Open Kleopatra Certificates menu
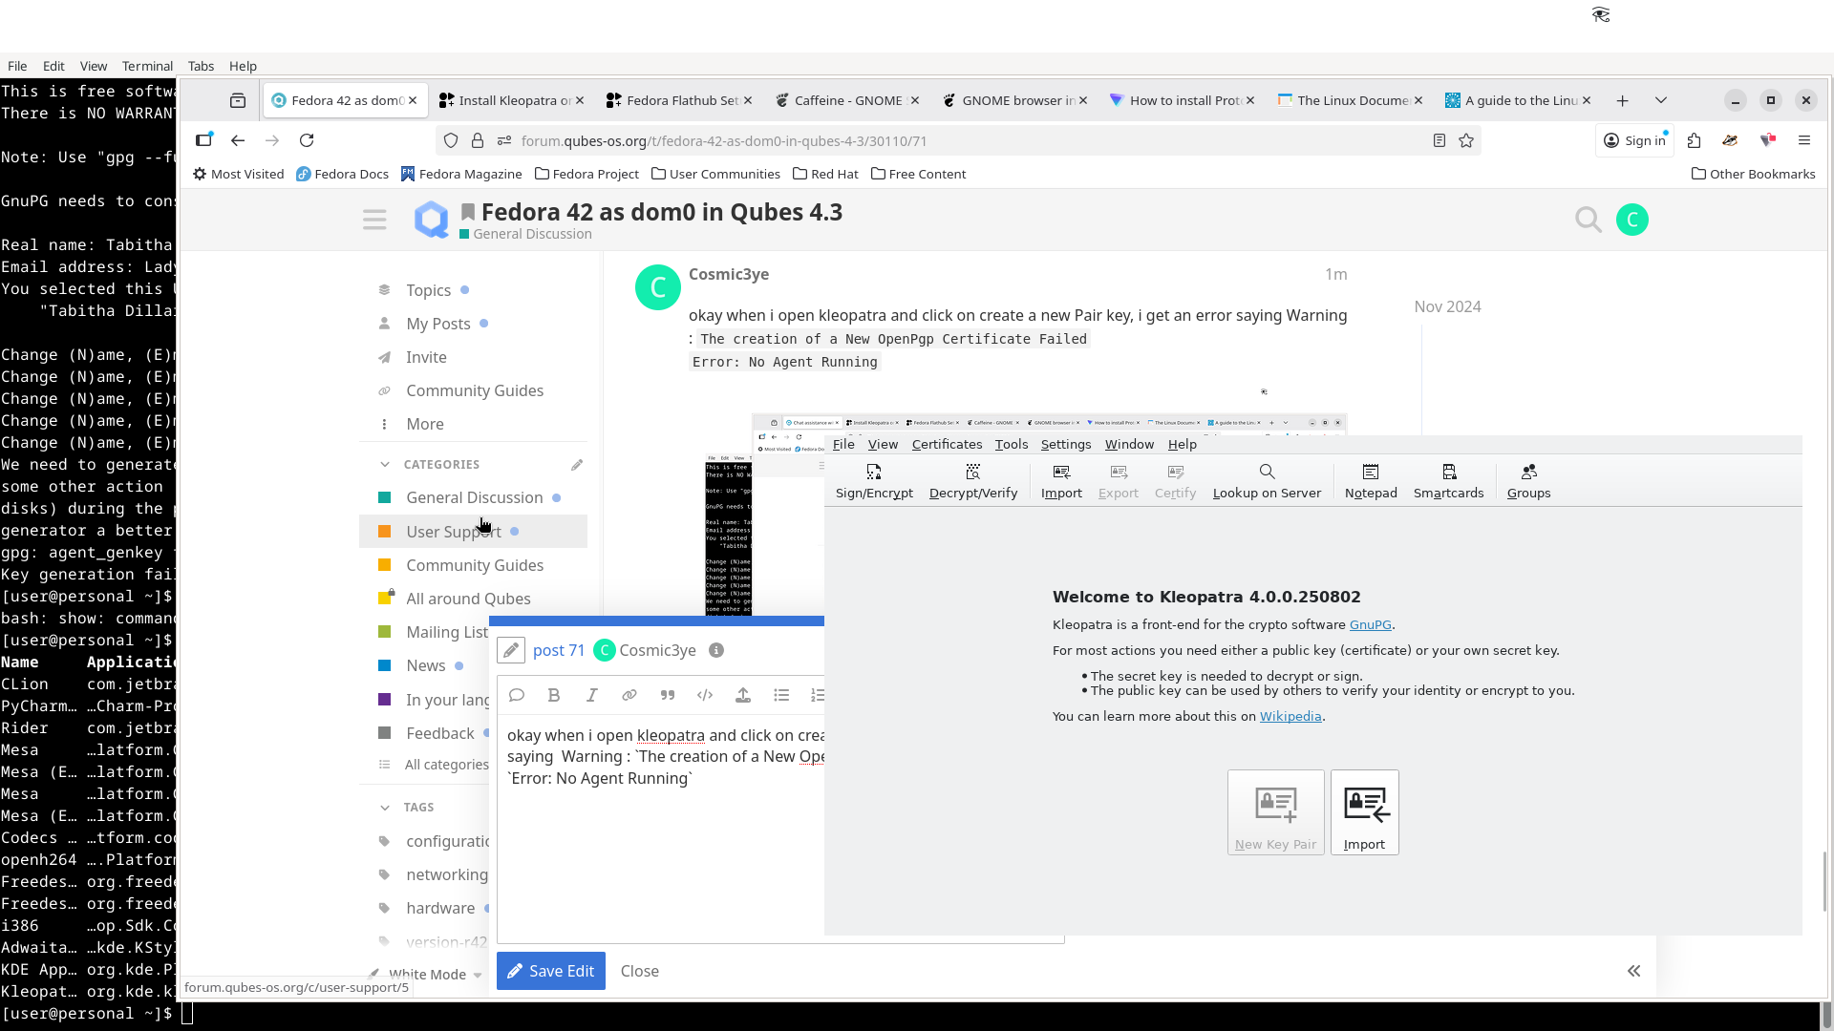The height and width of the screenshot is (1031, 1834). click(x=947, y=444)
